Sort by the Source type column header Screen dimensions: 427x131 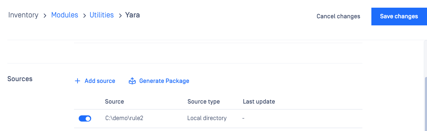point(204,102)
